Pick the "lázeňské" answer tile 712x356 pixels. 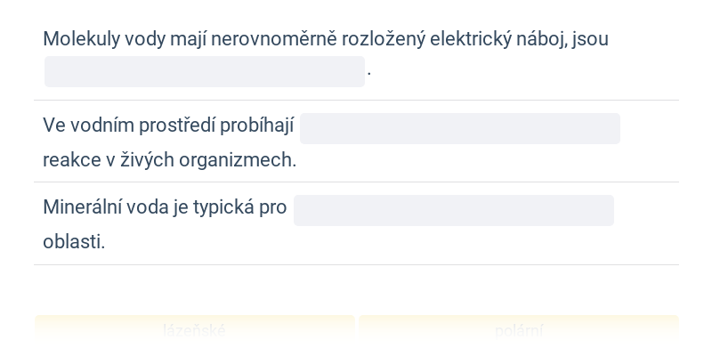pos(194,330)
